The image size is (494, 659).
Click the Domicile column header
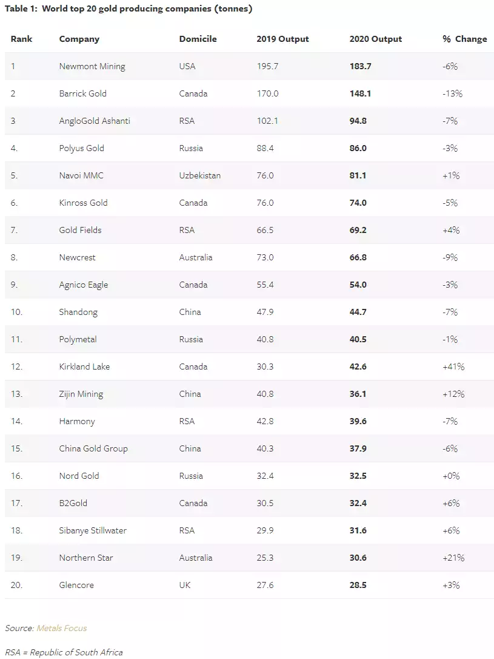click(198, 39)
